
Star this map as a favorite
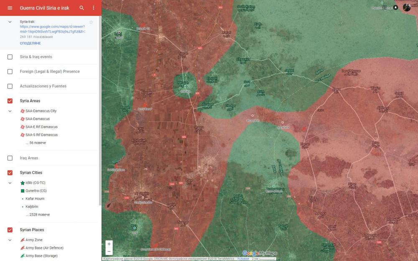91,22
